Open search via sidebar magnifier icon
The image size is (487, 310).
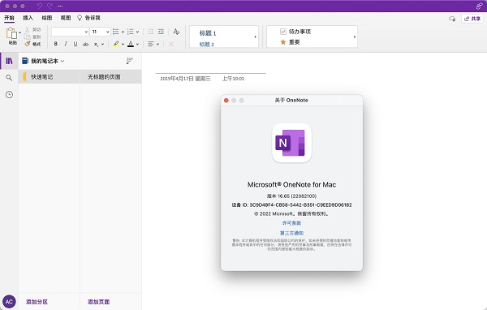click(9, 78)
